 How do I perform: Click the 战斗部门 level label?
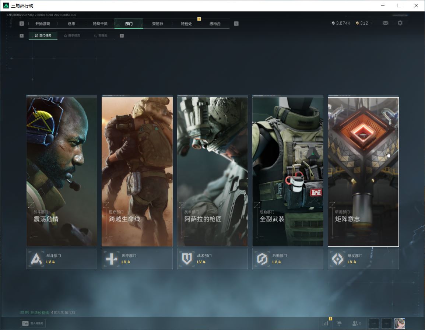[50, 262]
